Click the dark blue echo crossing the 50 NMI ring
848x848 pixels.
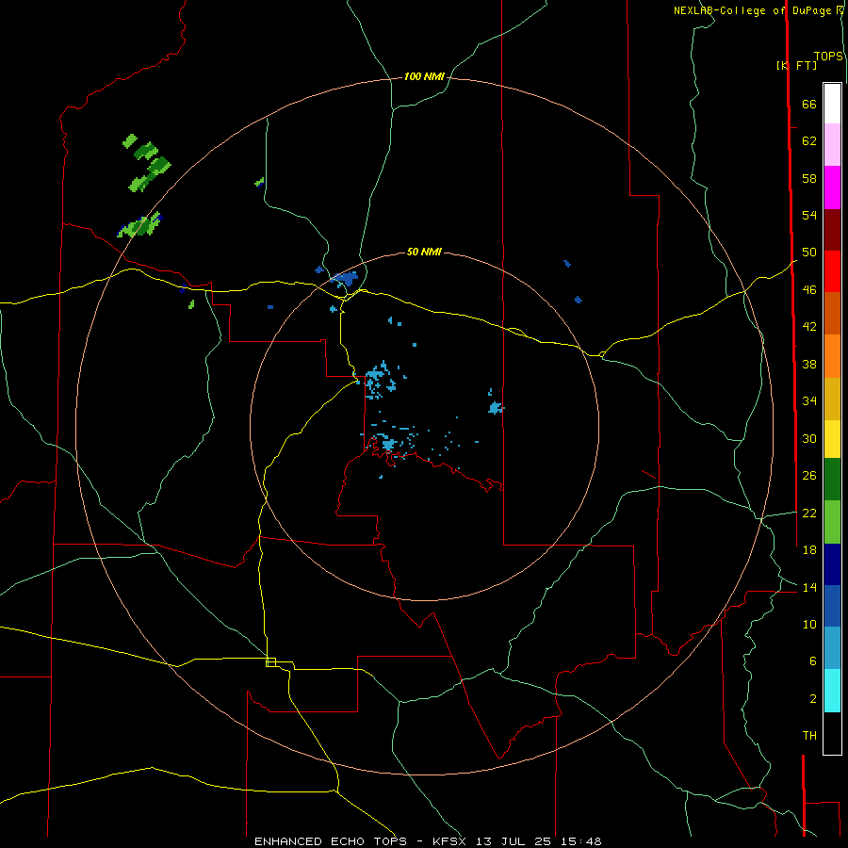pyautogui.click(x=345, y=279)
